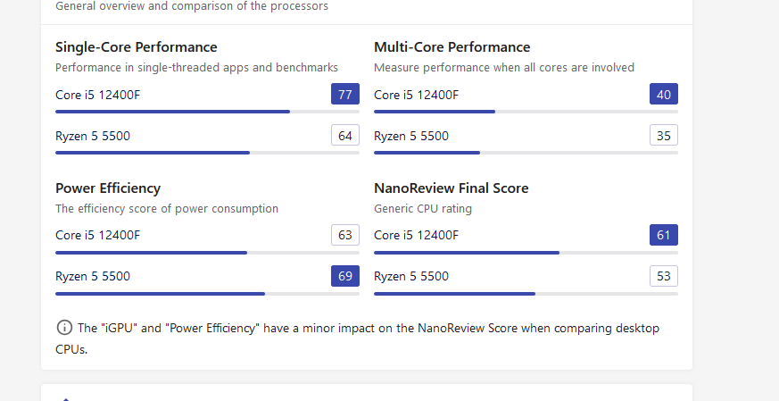Click the 69 power efficiency score badge
This screenshot has height=401, width=779.
point(345,276)
